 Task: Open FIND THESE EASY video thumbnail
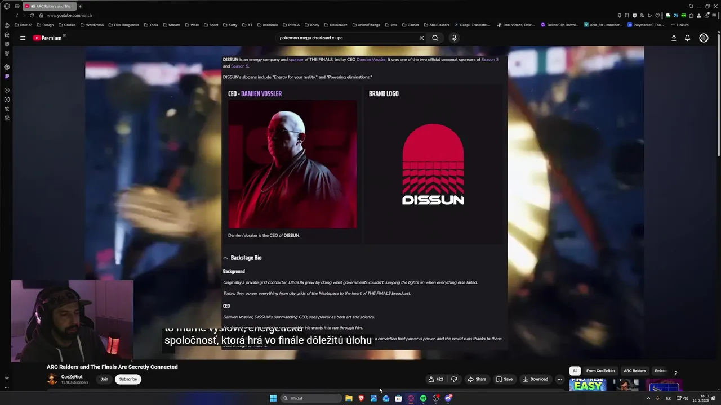tap(588, 385)
